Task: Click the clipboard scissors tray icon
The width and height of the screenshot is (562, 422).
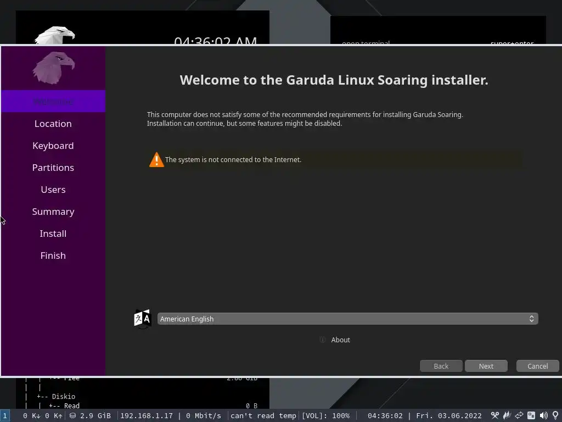Action: coord(495,415)
